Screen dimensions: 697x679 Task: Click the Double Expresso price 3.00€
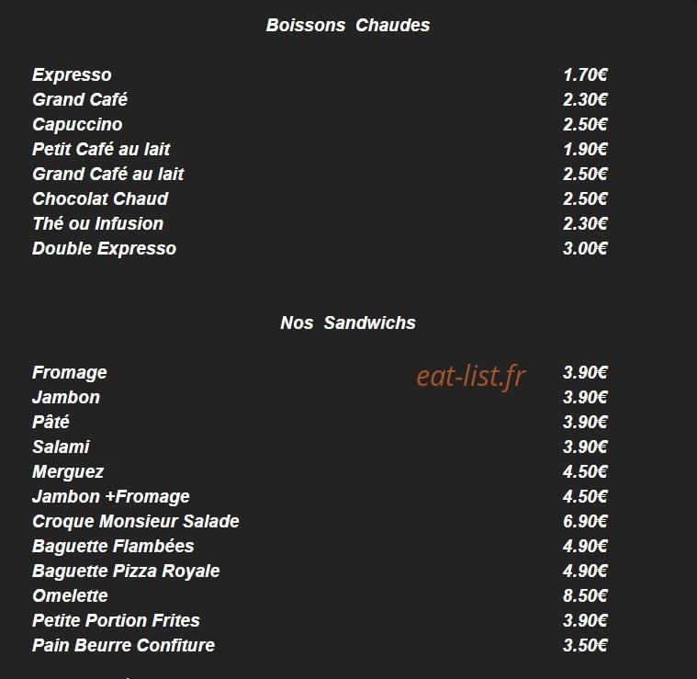coord(585,249)
